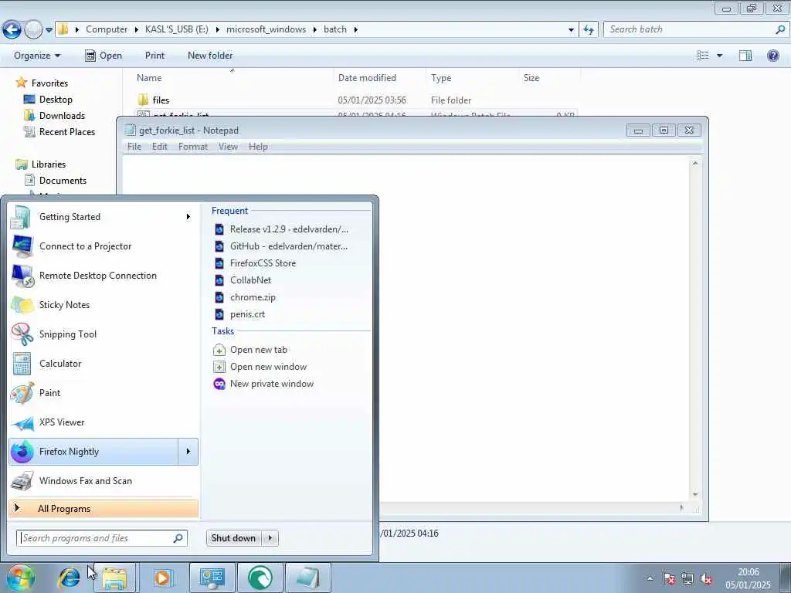This screenshot has width=791, height=593.
Task: Open Desktop under Favorites
Action: (x=56, y=100)
